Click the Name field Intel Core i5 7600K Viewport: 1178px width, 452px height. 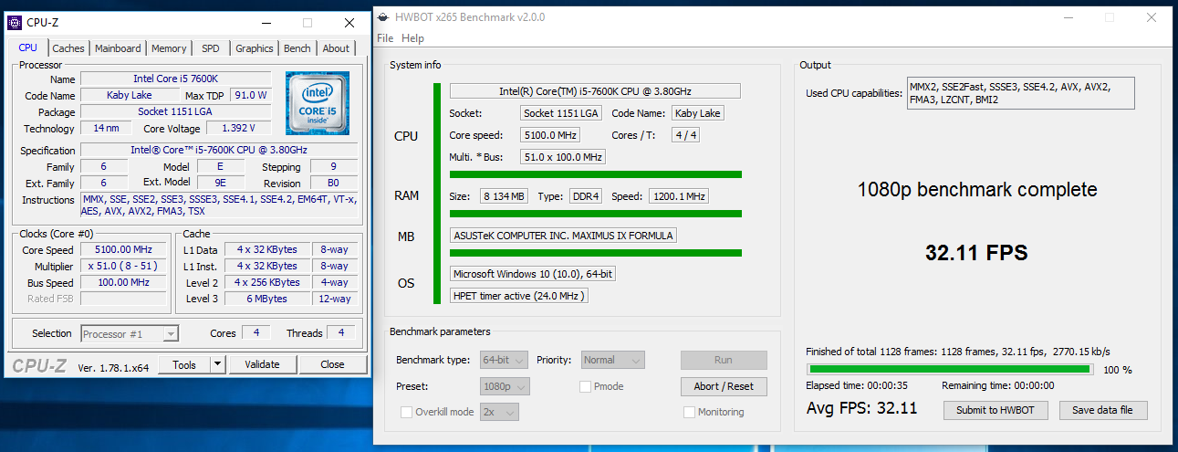coord(176,79)
